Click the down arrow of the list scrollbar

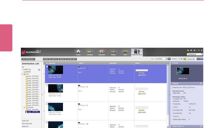(168, 127)
